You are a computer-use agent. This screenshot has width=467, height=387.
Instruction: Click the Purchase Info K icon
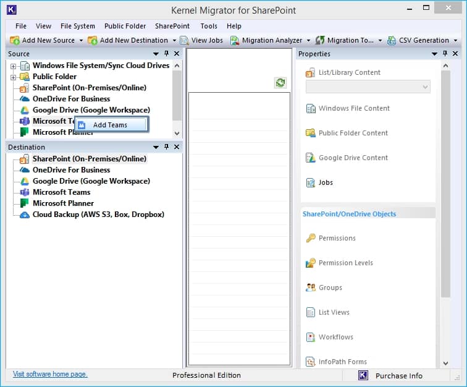click(x=363, y=375)
